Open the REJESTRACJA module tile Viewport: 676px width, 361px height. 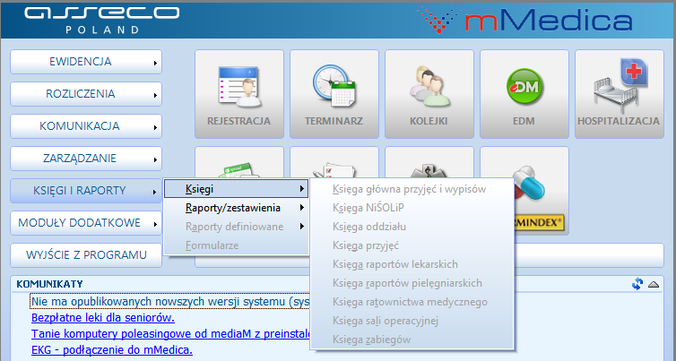click(x=239, y=94)
